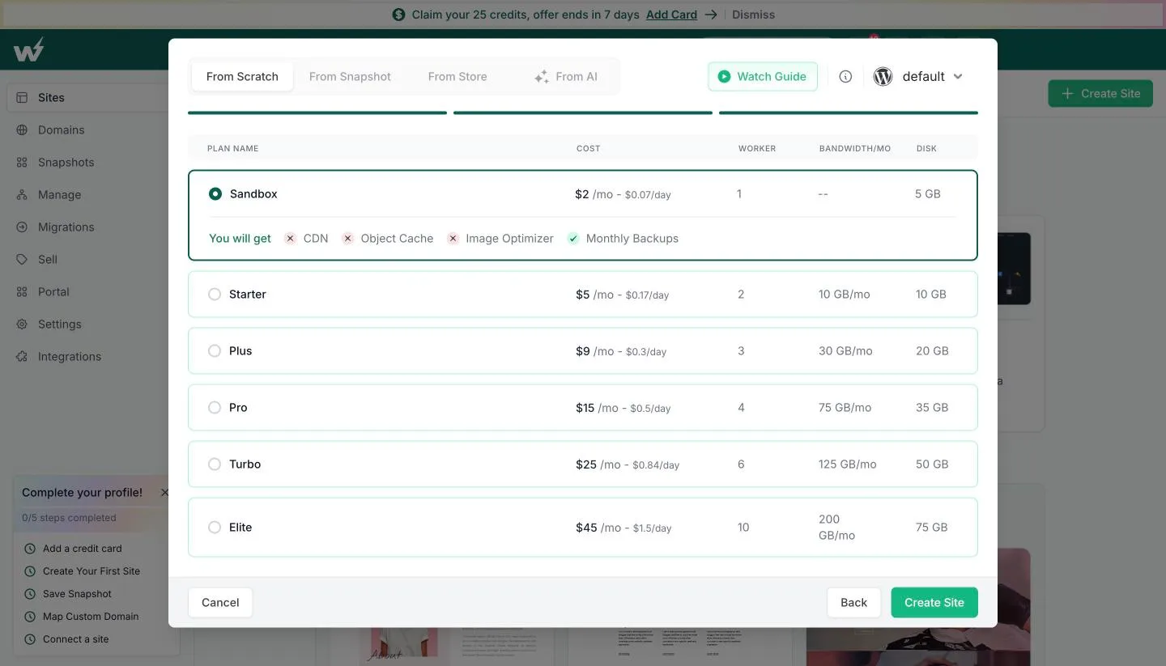This screenshot has height=666, width=1166.
Task: Click the Settings gear icon in the sidebar
Action: (22, 324)
